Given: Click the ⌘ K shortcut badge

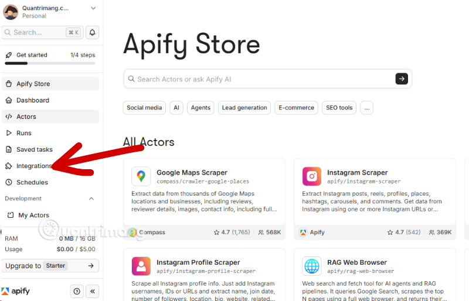Looking at the screenshot, I should tap(73, 32).
